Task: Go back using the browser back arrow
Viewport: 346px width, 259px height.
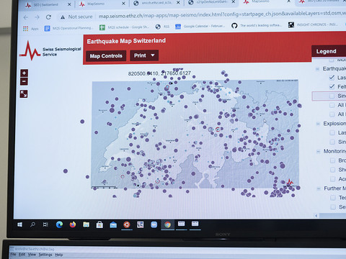Action: click(26, 17)
